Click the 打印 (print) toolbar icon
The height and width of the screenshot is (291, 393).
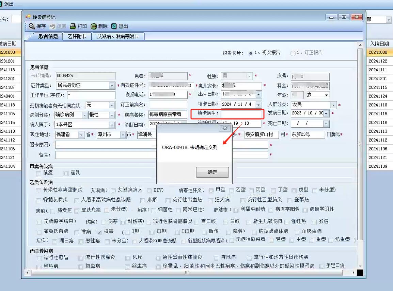click(x=73, y=26)
